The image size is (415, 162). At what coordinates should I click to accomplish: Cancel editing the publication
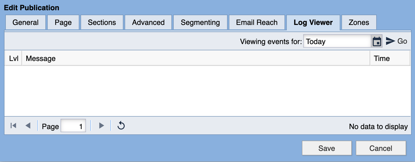[x=381, y=148]
